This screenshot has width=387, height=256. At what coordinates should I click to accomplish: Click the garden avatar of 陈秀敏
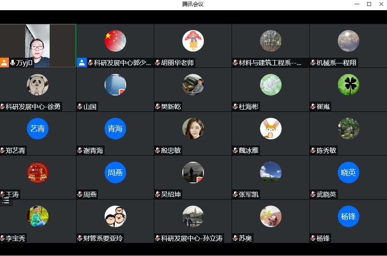pos(348,129)
